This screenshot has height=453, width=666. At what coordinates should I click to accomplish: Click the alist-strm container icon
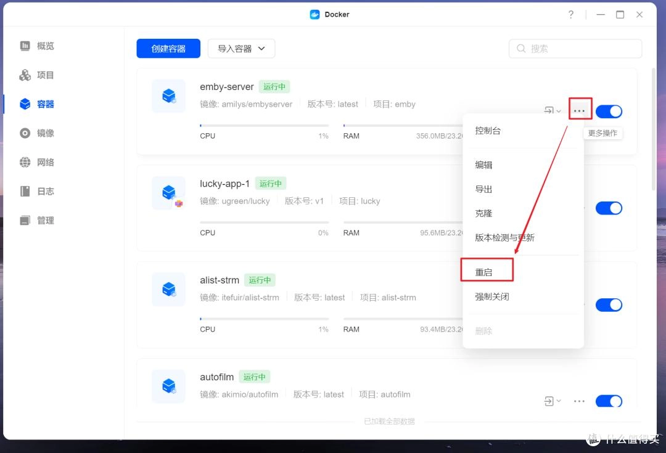(x=168, y=289)
